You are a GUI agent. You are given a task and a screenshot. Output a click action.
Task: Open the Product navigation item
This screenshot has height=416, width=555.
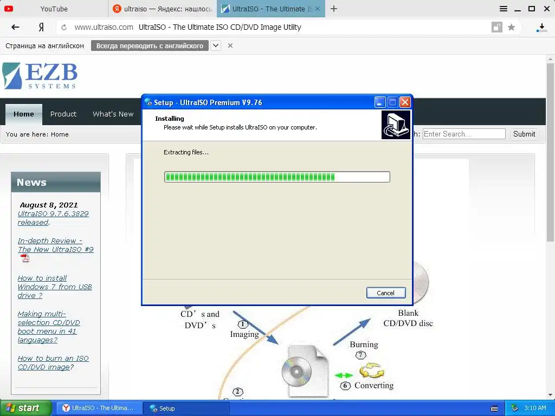[63, 114]
